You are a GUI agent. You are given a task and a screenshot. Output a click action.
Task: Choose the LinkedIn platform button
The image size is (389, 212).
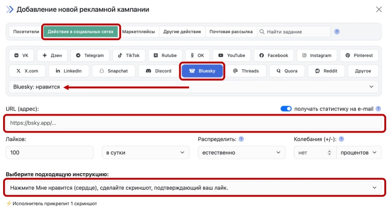click(x=69, y=71)
